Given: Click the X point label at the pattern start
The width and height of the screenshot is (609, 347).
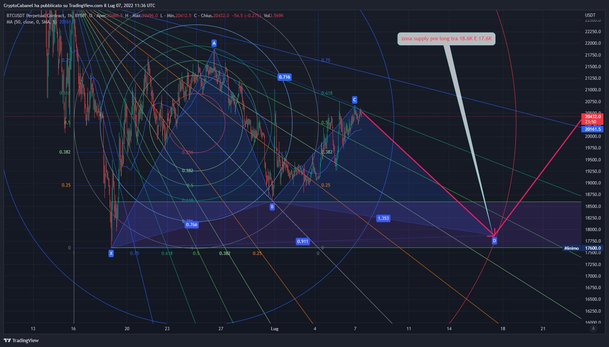Looking at the screenshot, I should 110,253.
